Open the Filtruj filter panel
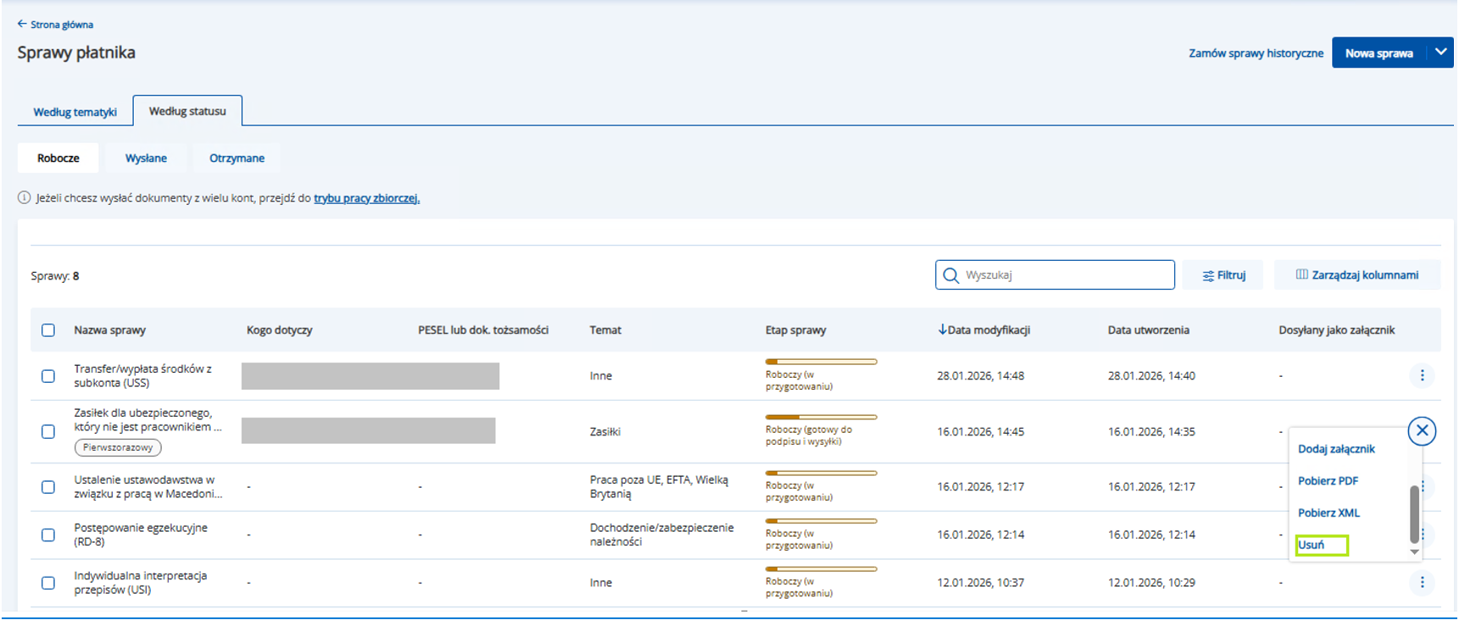1459x620 pixels. tap(1223, 275)
